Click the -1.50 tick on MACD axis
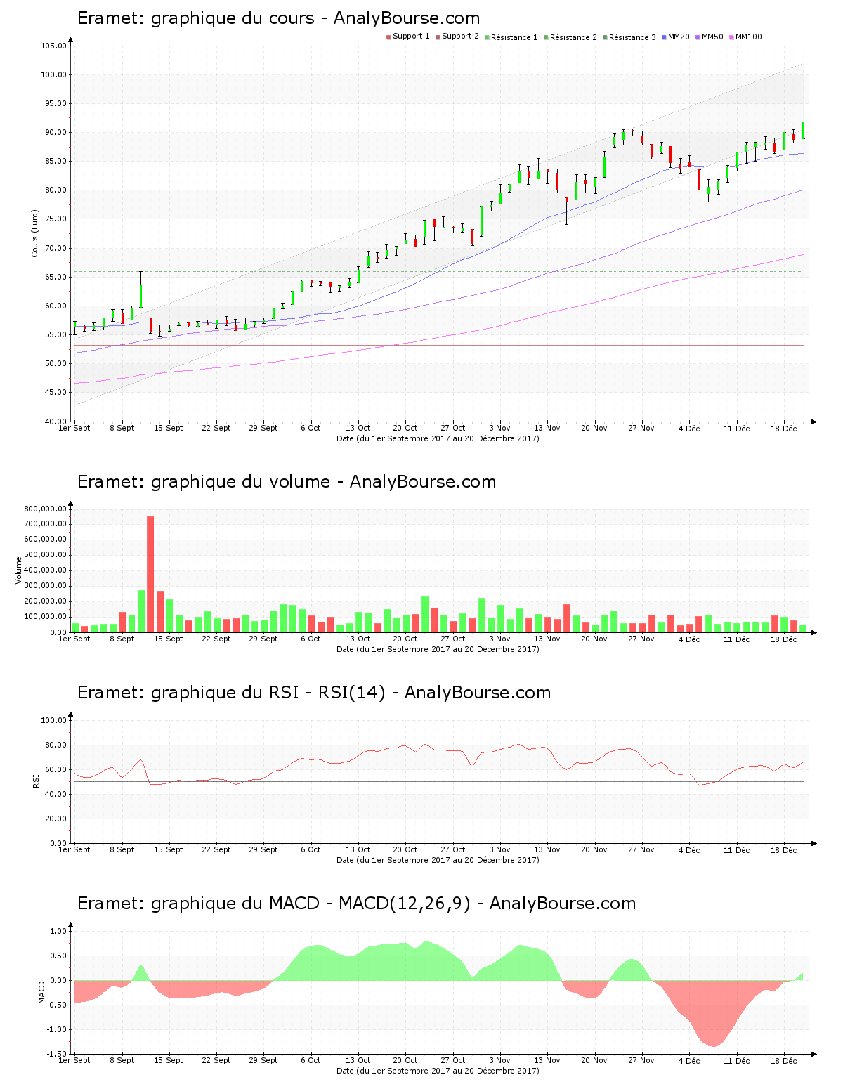843x1089 pixels. (x=57, y=1054)
